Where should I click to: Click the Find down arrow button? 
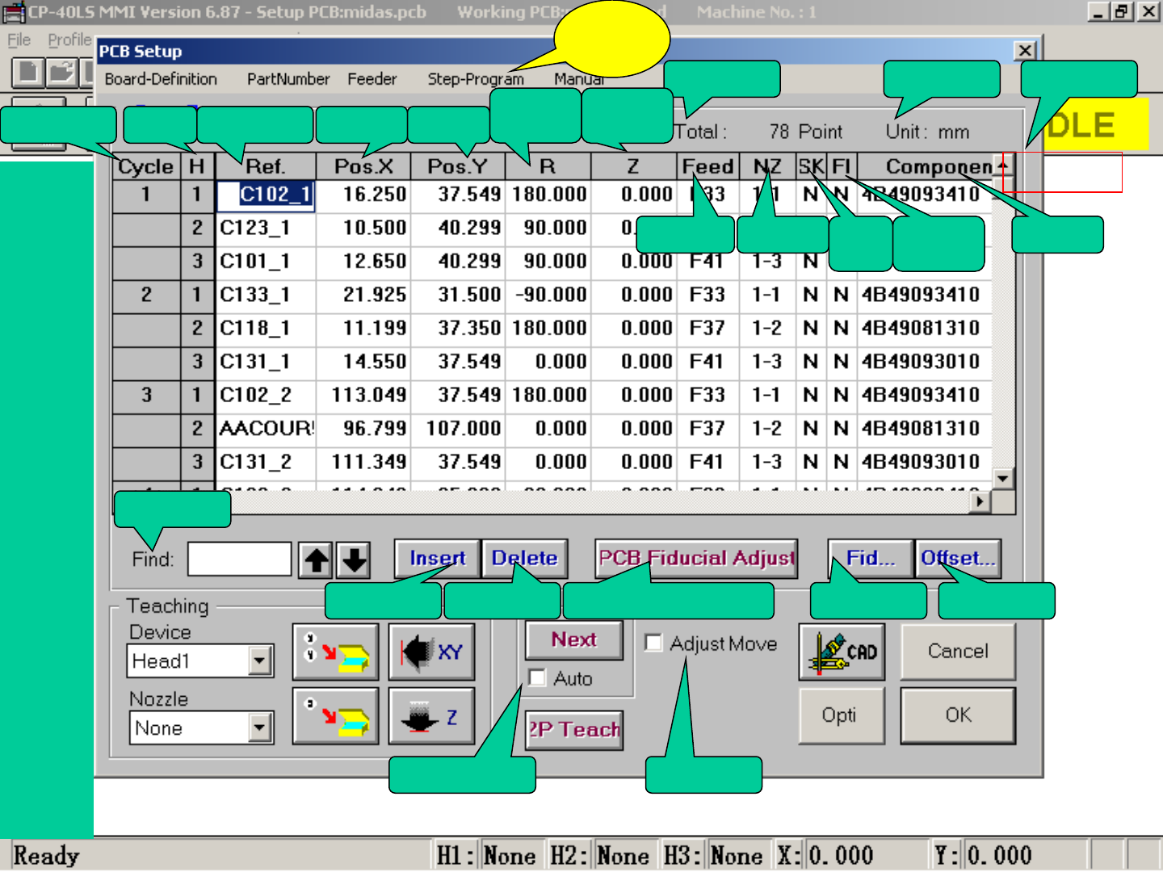pyautogui.click(x=354, y=559)
